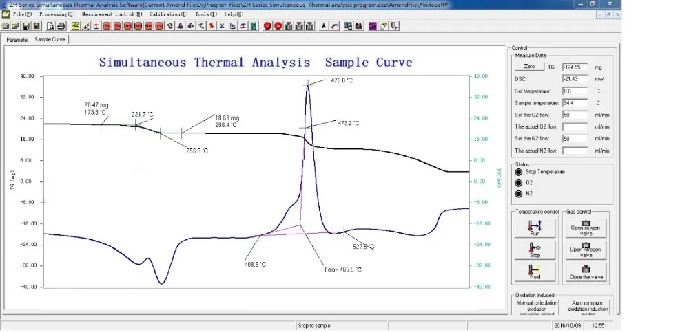Screen dimensions: 689x332
Task: Switch to the Parameter tab
Action: (x=17, y=40)
